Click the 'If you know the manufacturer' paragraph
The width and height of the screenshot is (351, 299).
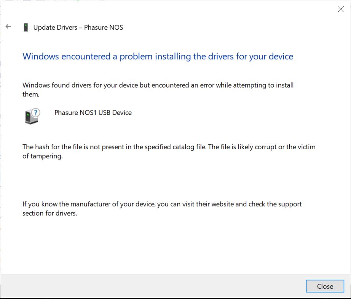[x=162, y=208]
